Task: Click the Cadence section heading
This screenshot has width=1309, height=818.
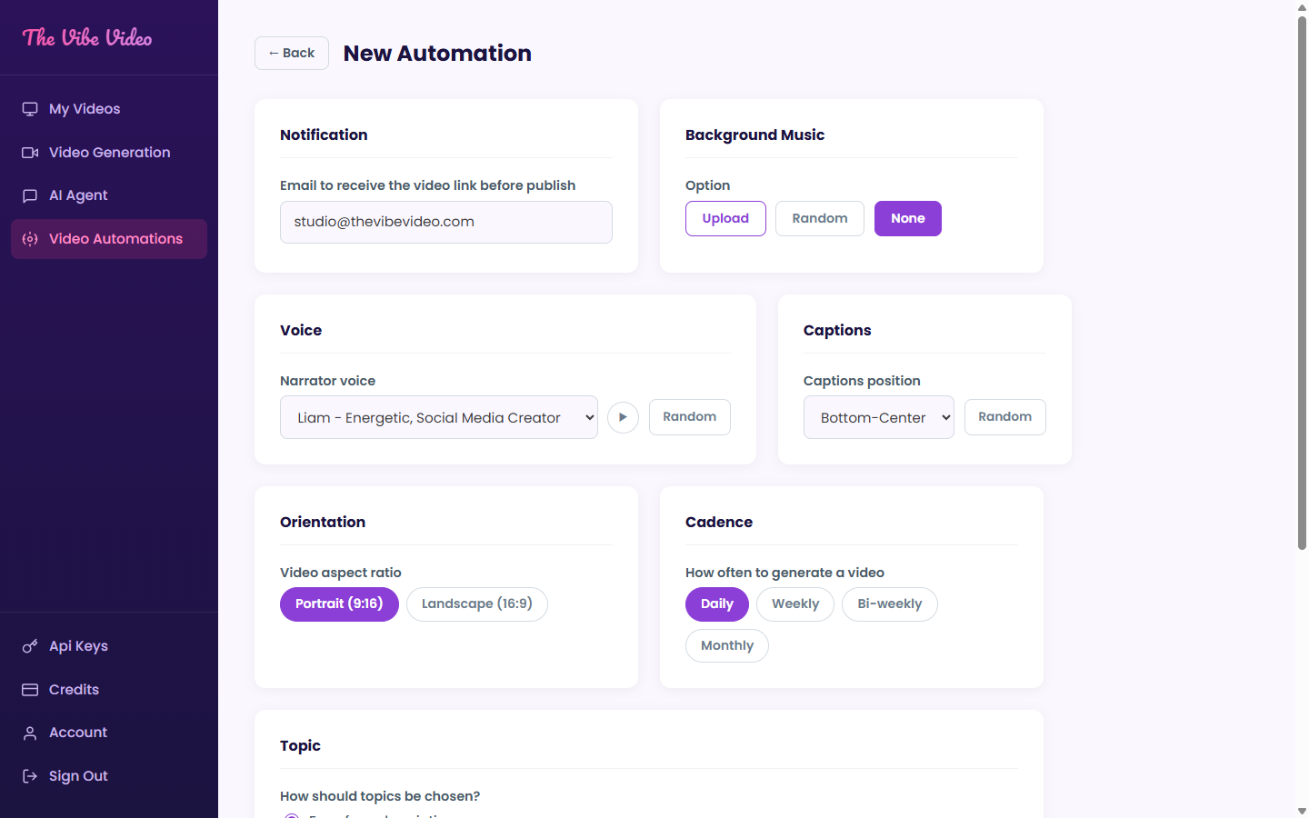Action: click(719, 523)
